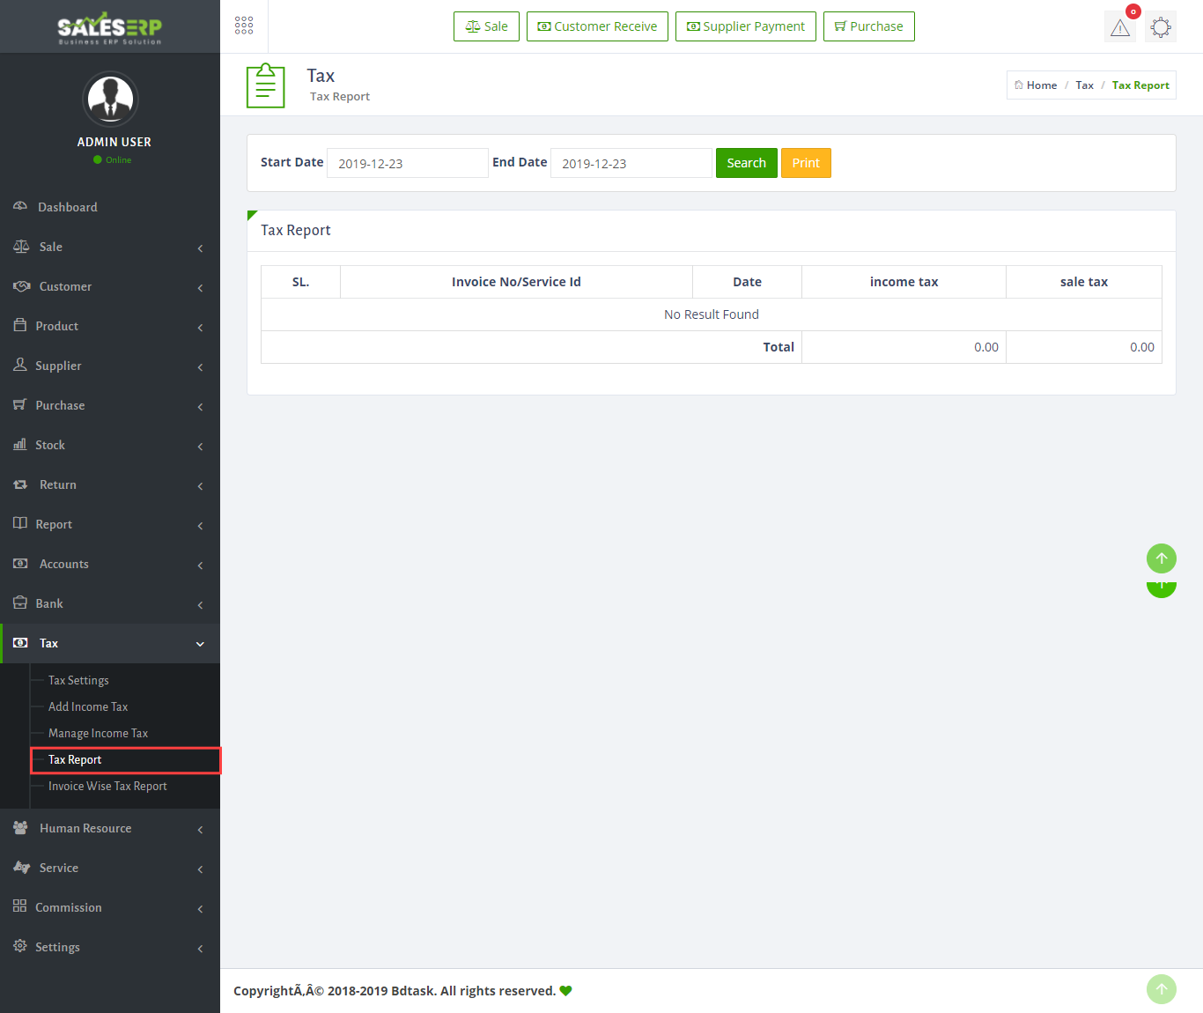The height and width of the screenshot is (1013, 1203).
Task: Open Manage Income Tax page
Action: [x=98, y=733]
